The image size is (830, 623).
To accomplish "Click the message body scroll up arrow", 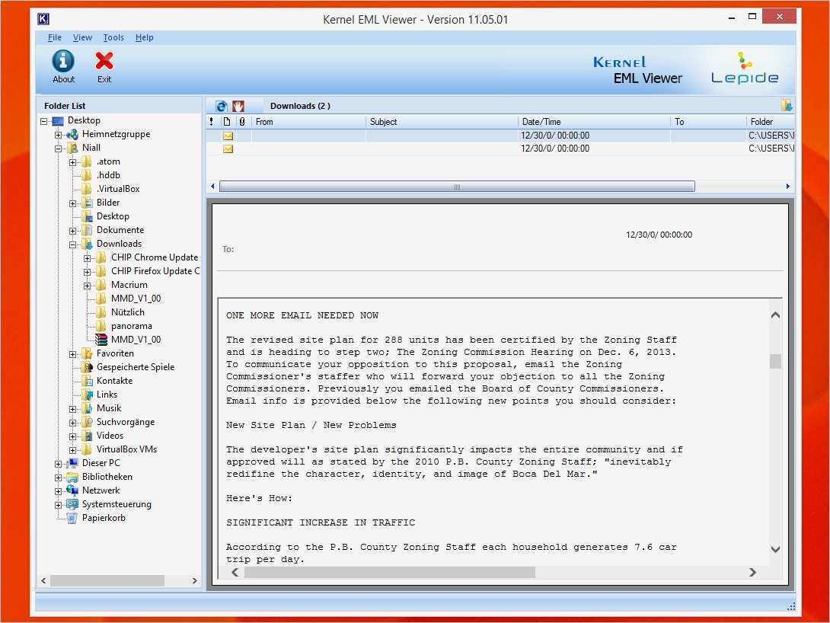I will click(775, 315).
